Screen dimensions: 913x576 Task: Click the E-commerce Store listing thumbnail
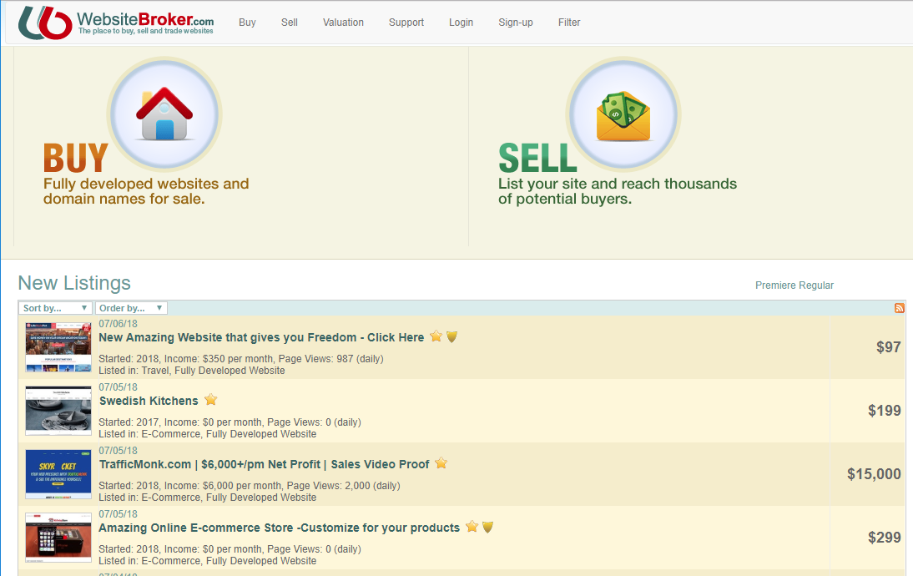58,538
